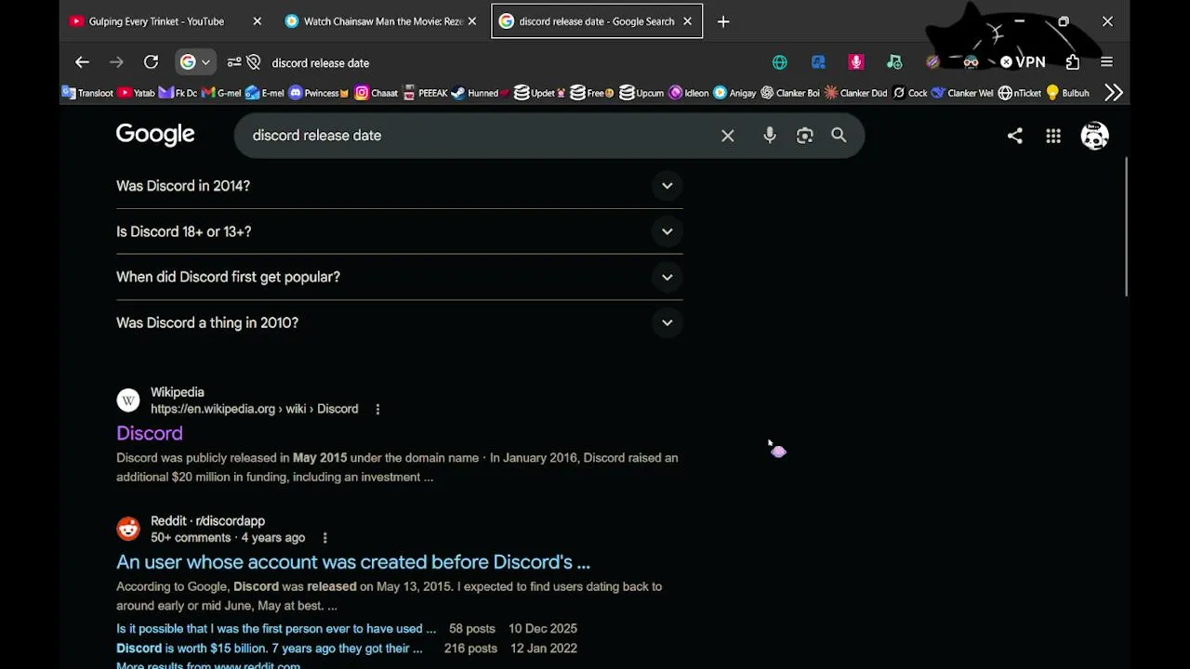Open the nTicket bookmark
The height and width of the screenshot is (669, 1190).
pos(1020,93)
